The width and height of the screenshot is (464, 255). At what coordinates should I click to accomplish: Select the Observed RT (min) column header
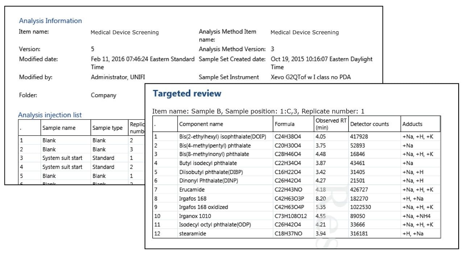point(331,124)
